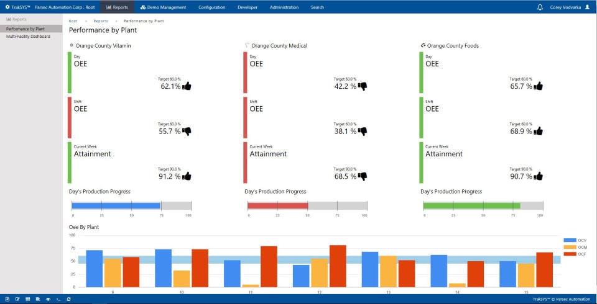Click the refresh icon in bottom toolbar

click(68, 299)
